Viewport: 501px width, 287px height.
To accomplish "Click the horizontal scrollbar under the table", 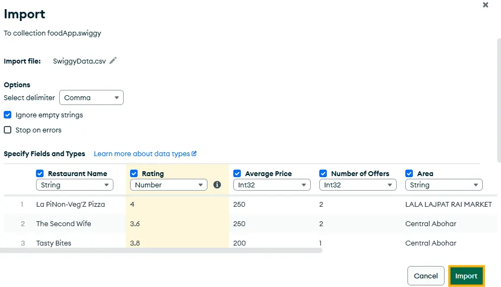I will (x=161, y=250).
